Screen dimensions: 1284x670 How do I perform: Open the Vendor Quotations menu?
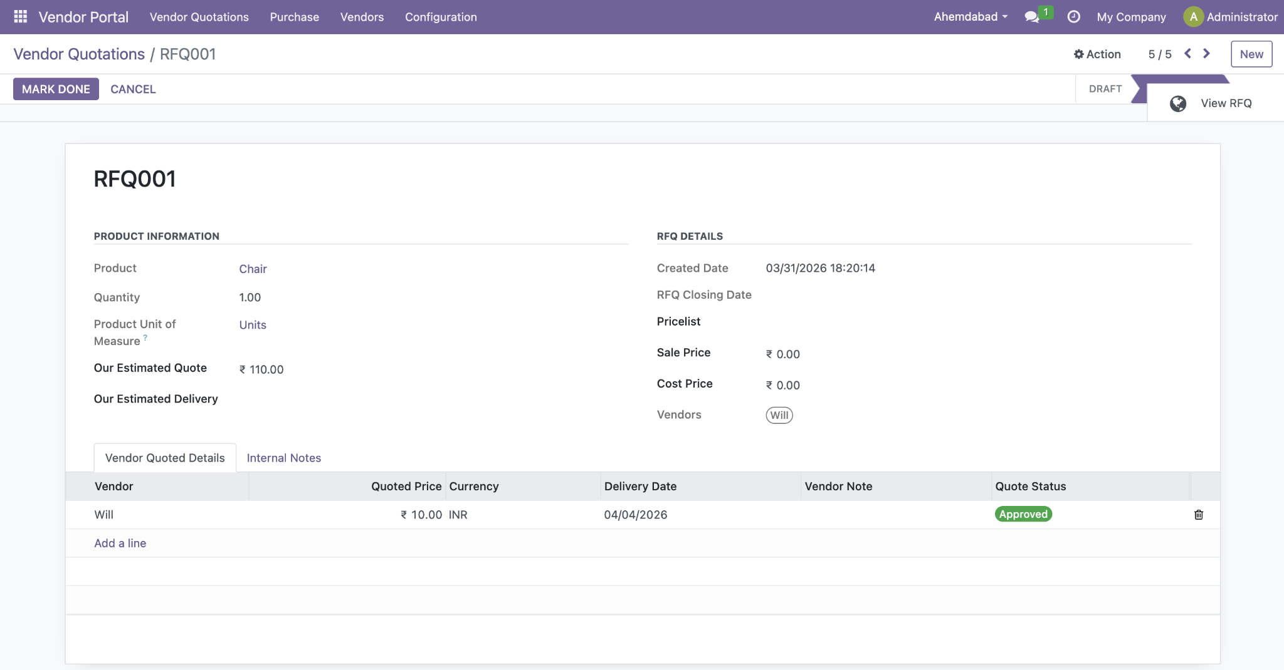(x=199, y=17)
